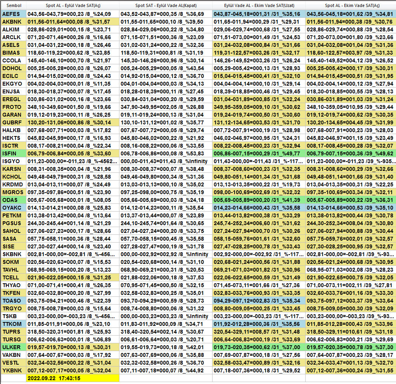396x384 pixels.
Task: Select the ISCTR symbol cell
Action: (x=14, y=146)
